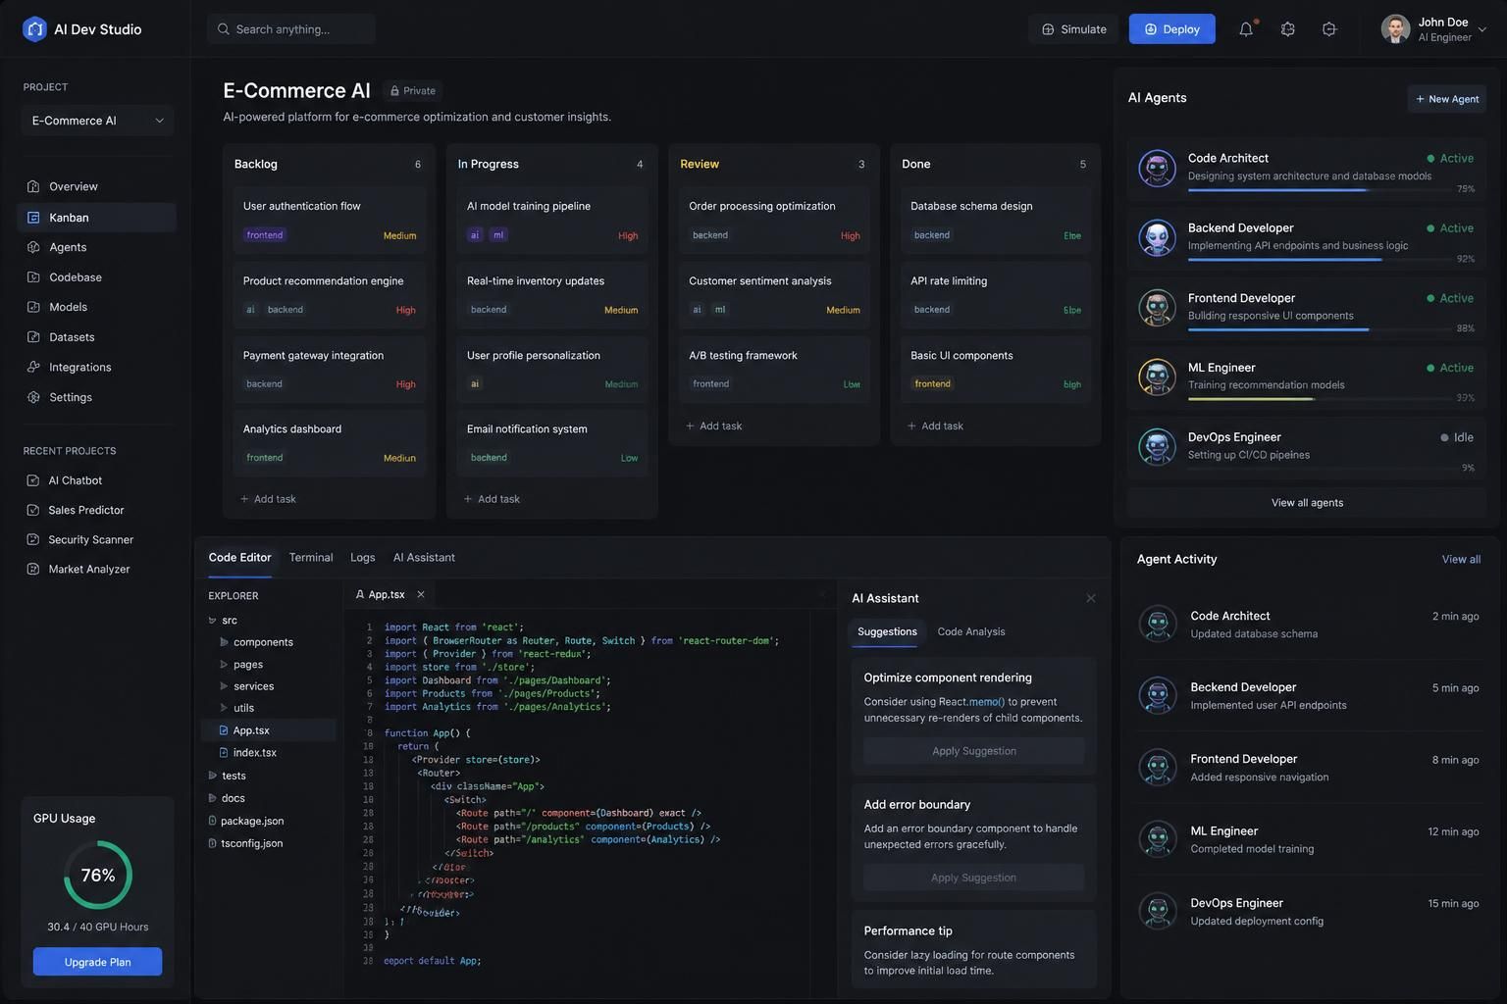Open the AI Assistant tab in bottom panel
1507x1004 pixels.
pyautogui.click(x=424, y=557)
